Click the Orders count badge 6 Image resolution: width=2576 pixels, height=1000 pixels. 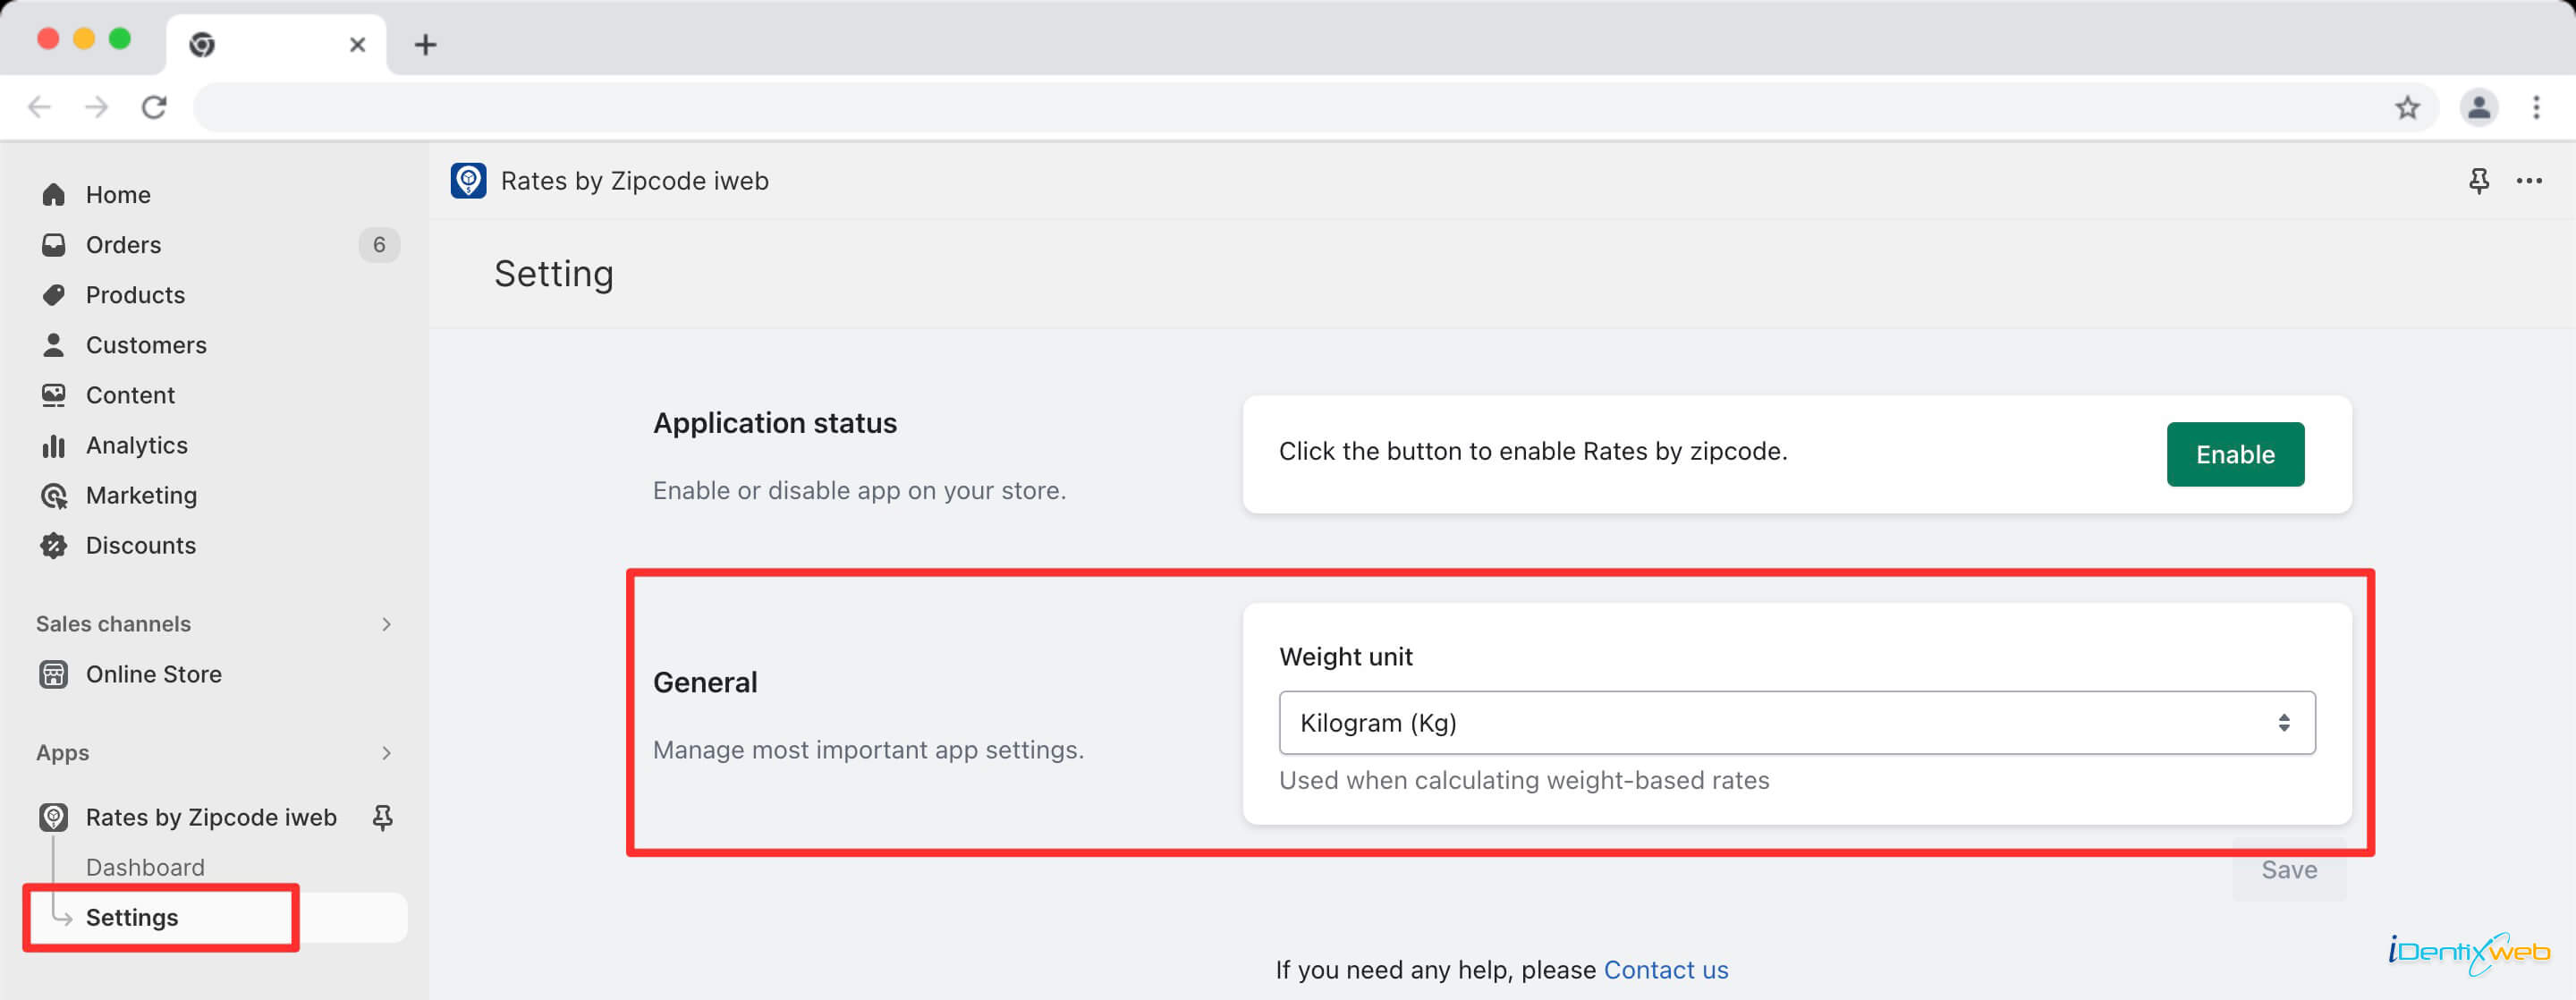(x=379, y=245)
